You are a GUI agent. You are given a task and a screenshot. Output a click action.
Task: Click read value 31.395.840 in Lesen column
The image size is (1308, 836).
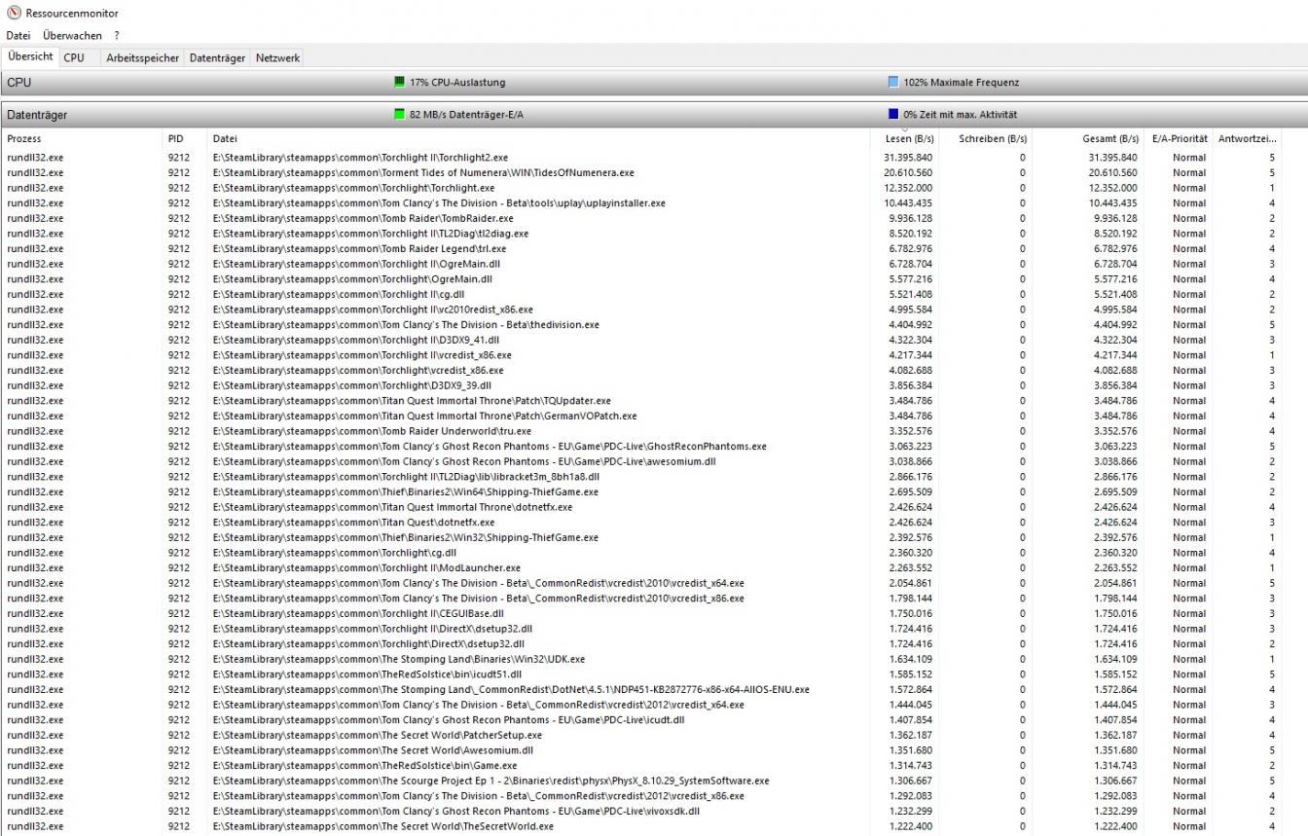click(908, 158)
